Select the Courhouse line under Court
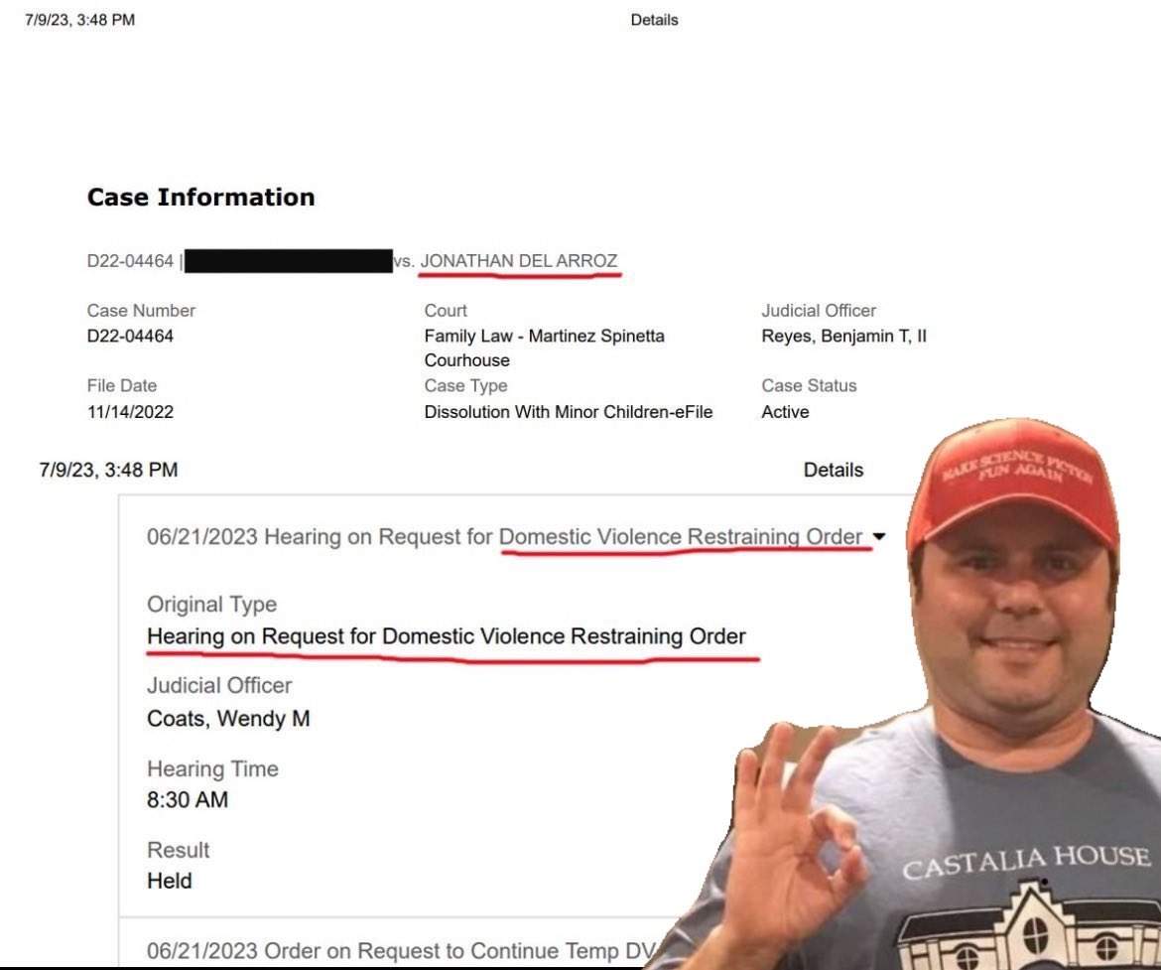1161x970 pixels. click(466, 360)
